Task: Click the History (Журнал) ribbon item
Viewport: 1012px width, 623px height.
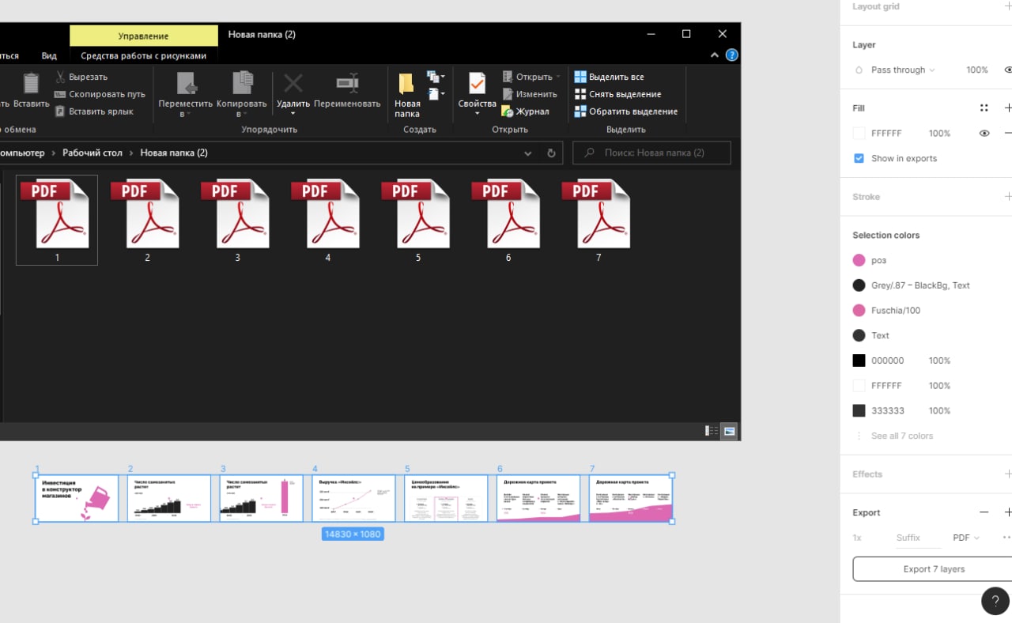Action: pos(525,111)
